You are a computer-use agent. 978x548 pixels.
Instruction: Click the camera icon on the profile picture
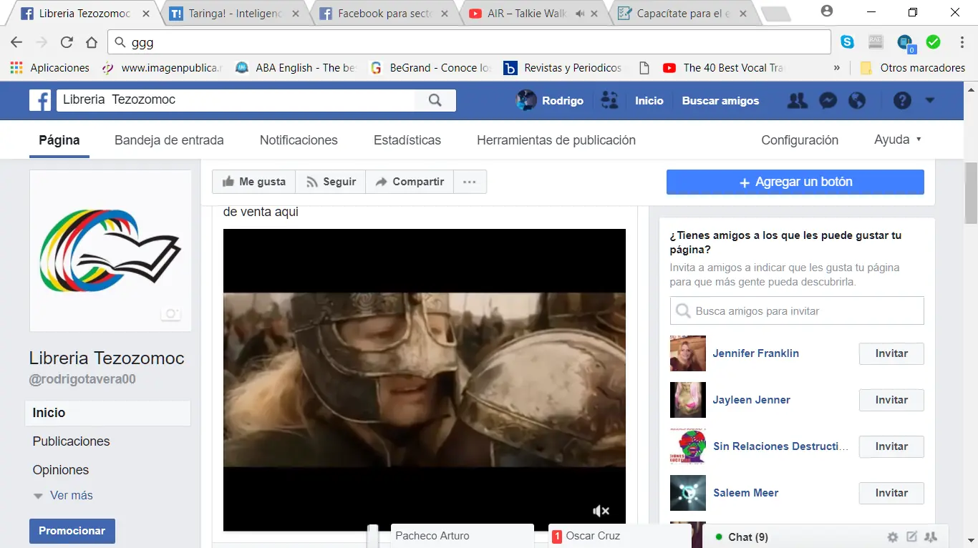click(x=170, y=313)
